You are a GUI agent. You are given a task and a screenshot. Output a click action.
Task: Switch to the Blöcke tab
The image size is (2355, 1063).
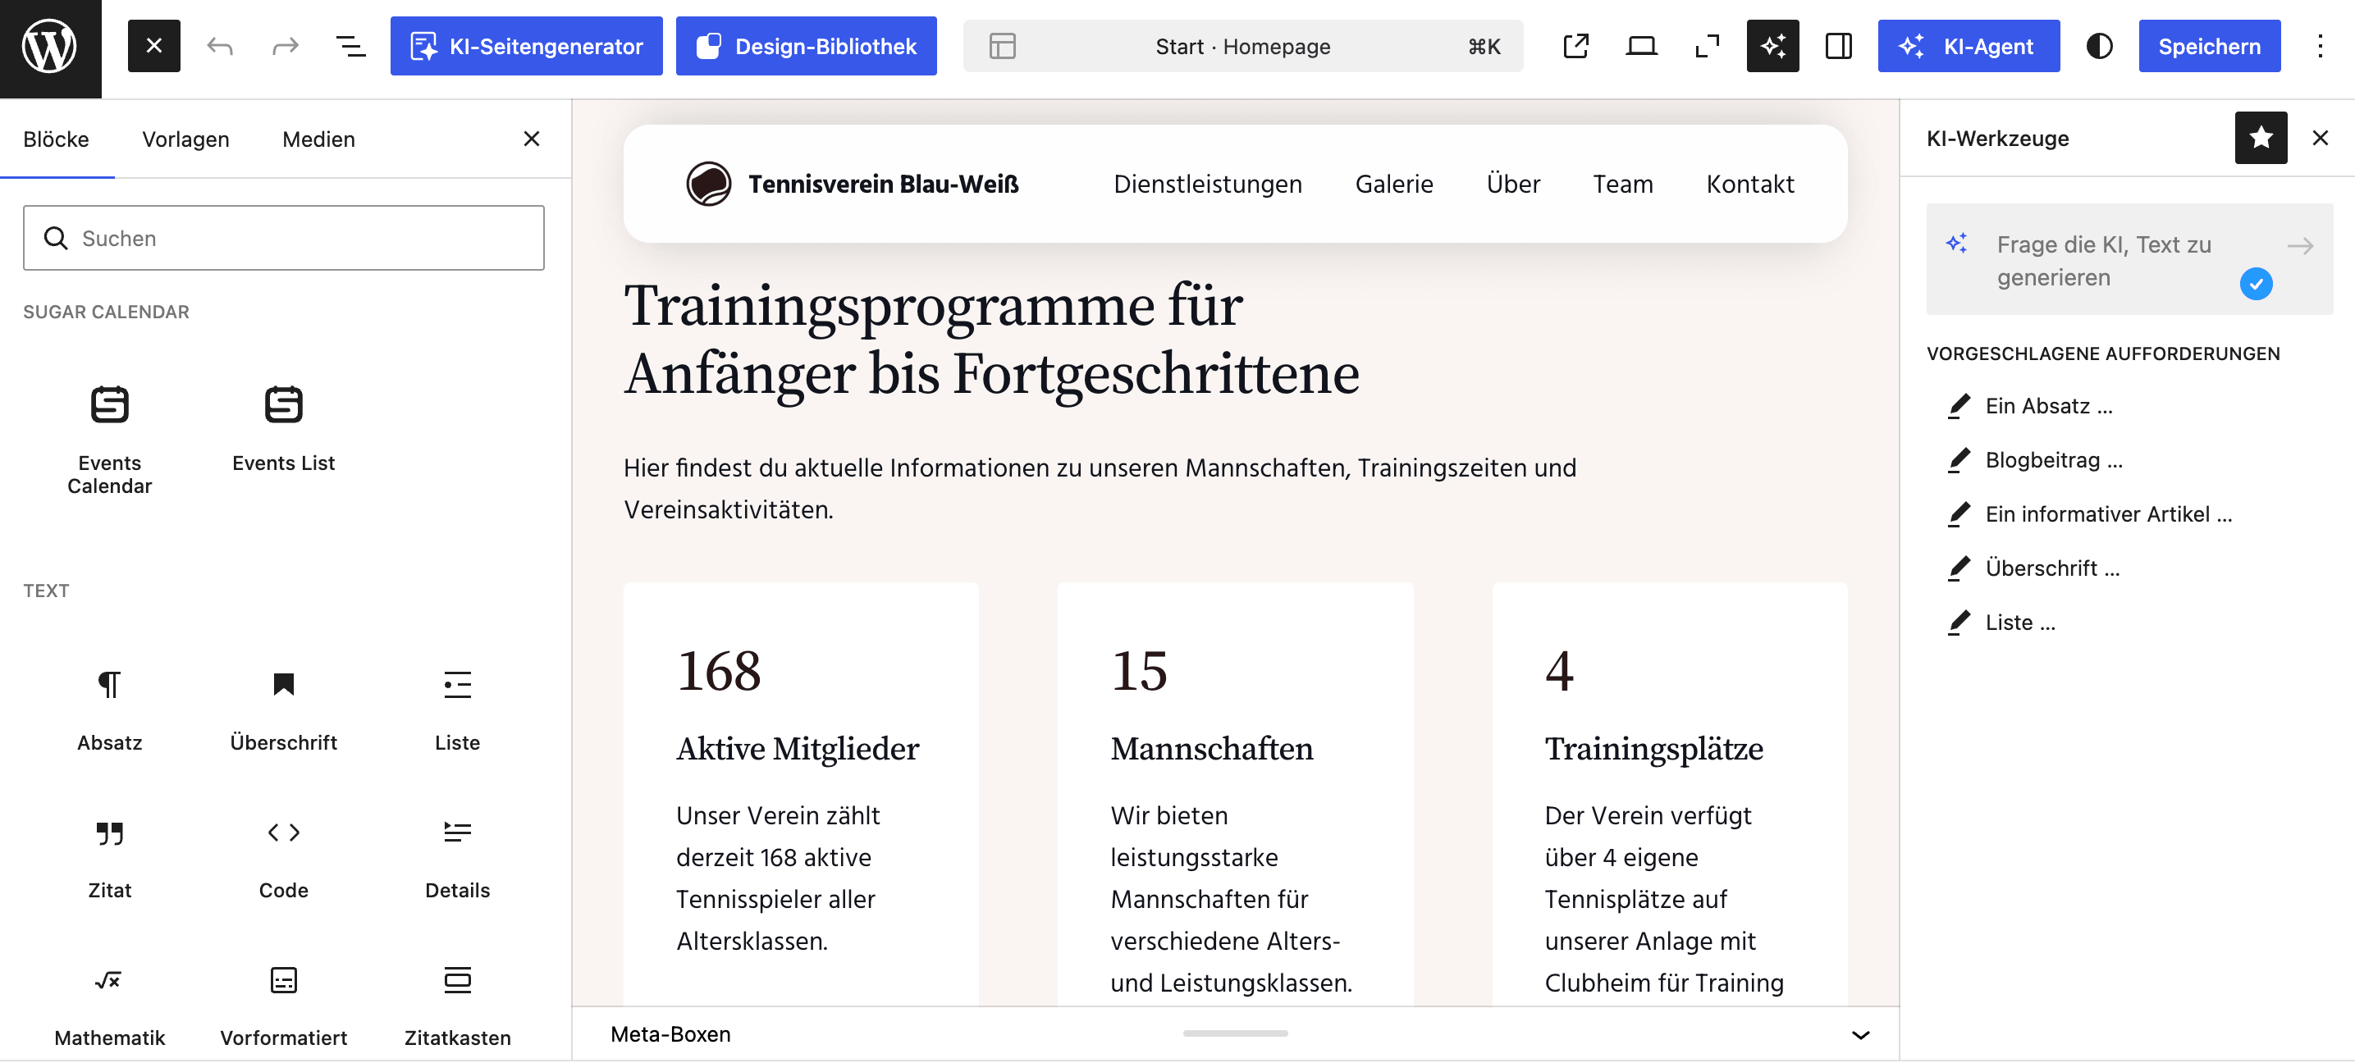[x=57, y=139]
